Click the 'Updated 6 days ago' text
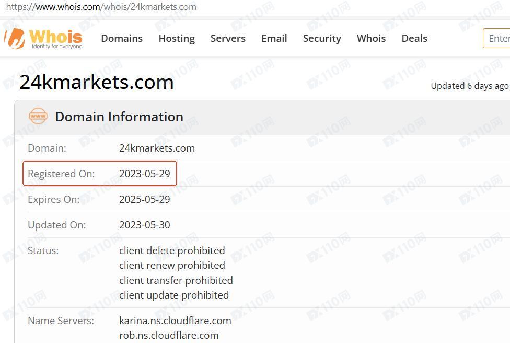Image resolution: width=510 pixels, height=343 pixels. [x=470, y=86]
